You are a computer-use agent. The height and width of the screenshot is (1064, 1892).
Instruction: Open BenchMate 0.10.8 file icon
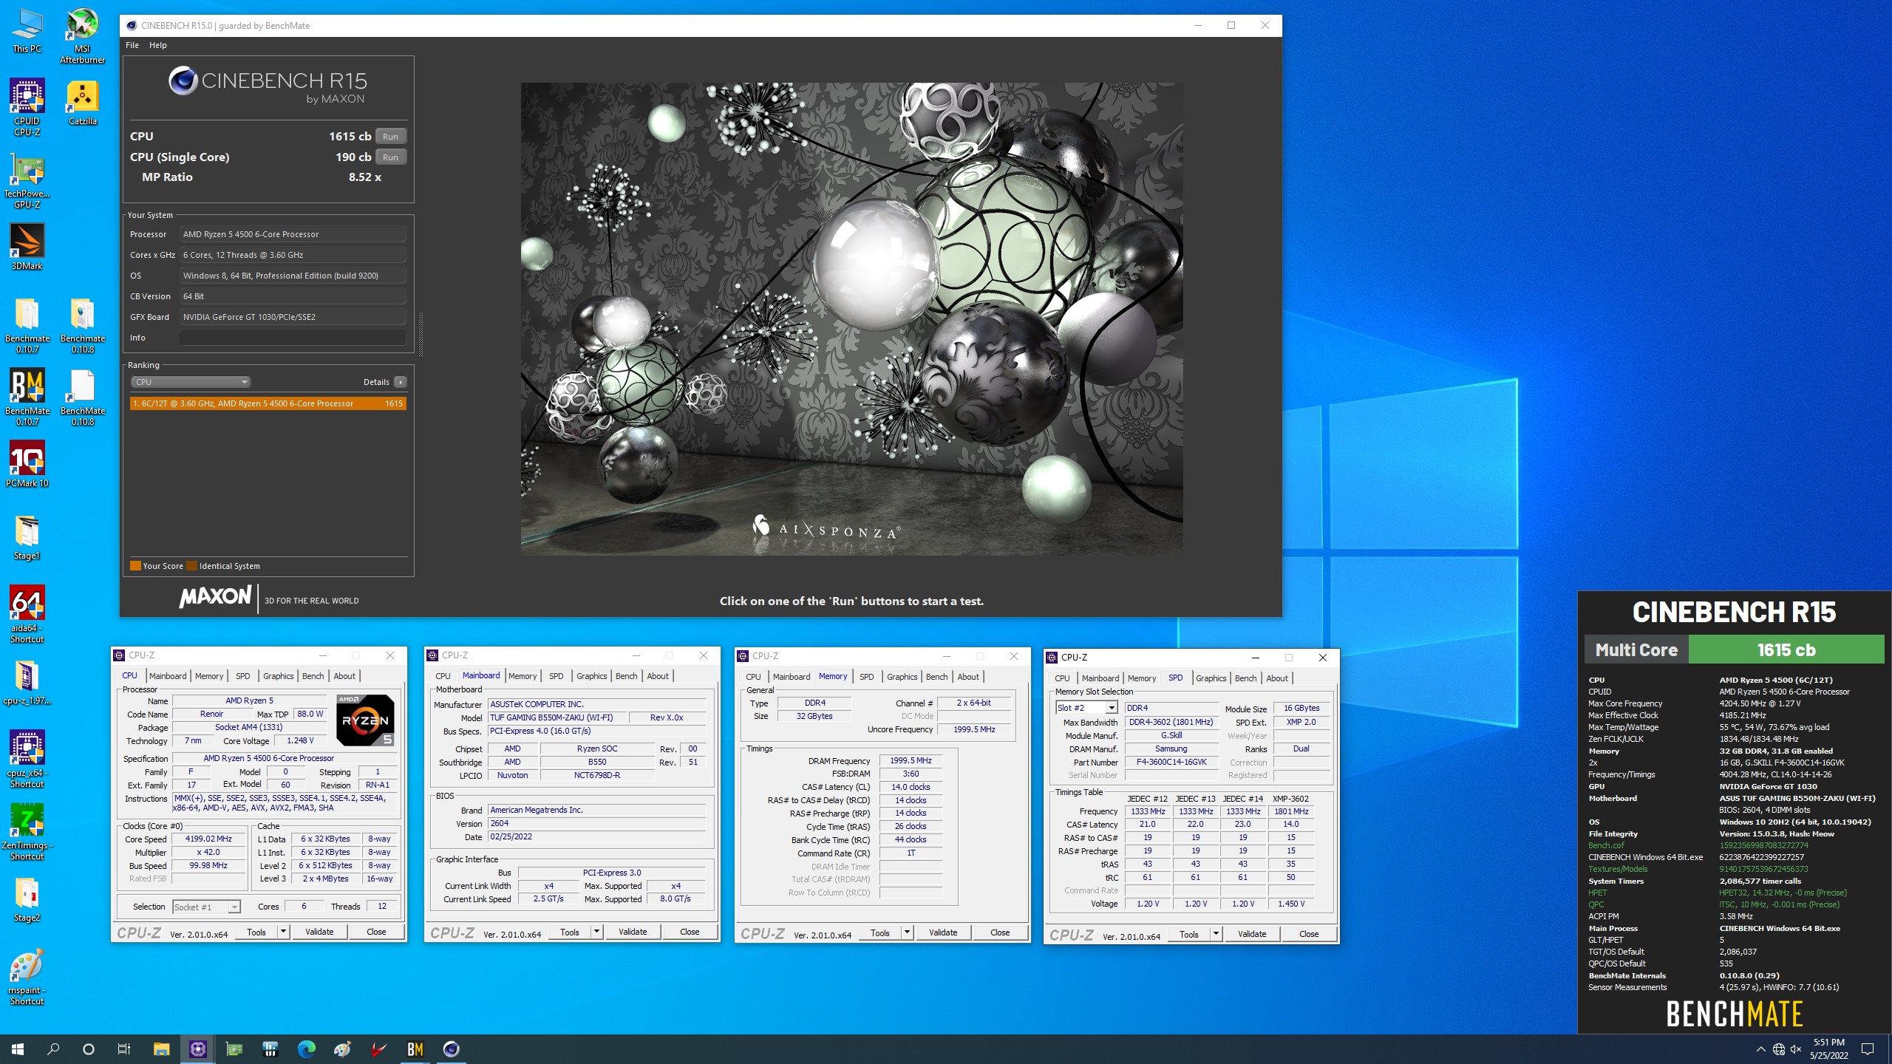[x=82, y=398]
